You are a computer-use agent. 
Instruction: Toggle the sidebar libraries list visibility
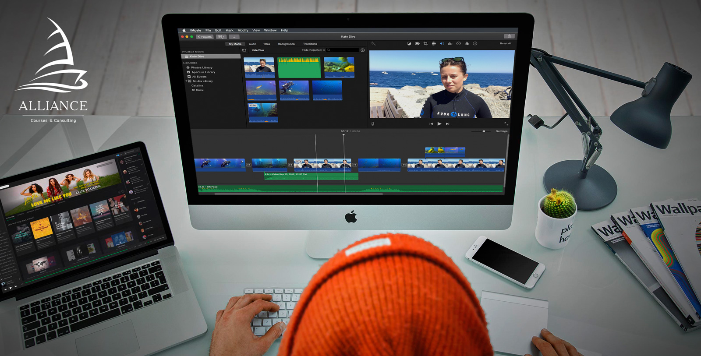pos(244,50)
